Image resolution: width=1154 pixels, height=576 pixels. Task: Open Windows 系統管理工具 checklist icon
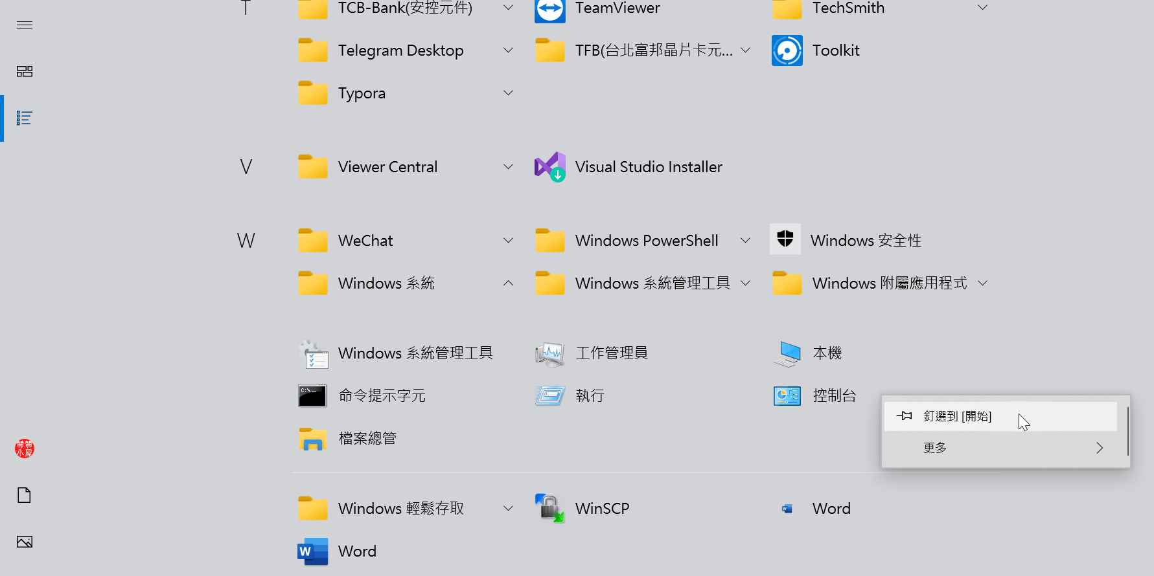pyautogui.click(x=313, y=353)
